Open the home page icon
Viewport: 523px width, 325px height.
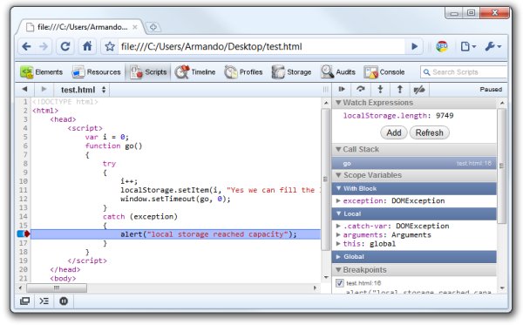87,46
